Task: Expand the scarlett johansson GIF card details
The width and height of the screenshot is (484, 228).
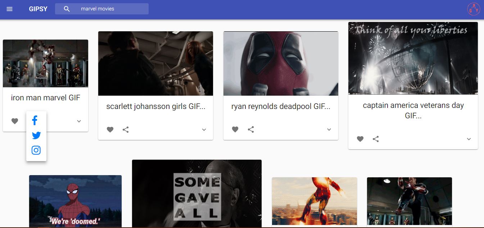Action: pyautogui.click(x=204, y=130)
